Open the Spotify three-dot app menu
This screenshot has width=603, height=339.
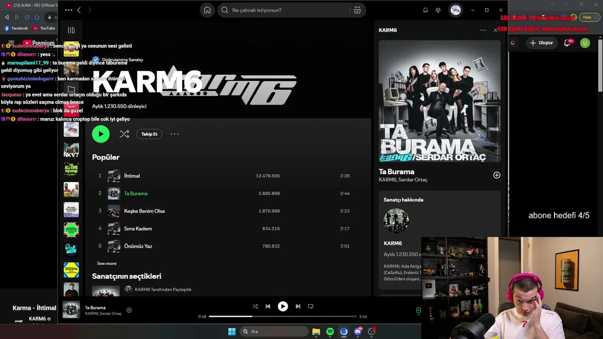pos(69,10)
